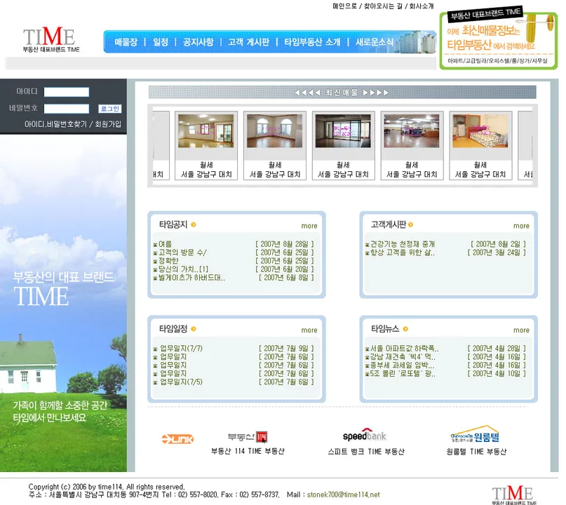Click more in the 타임뉴스 box

tap(521, 330)
